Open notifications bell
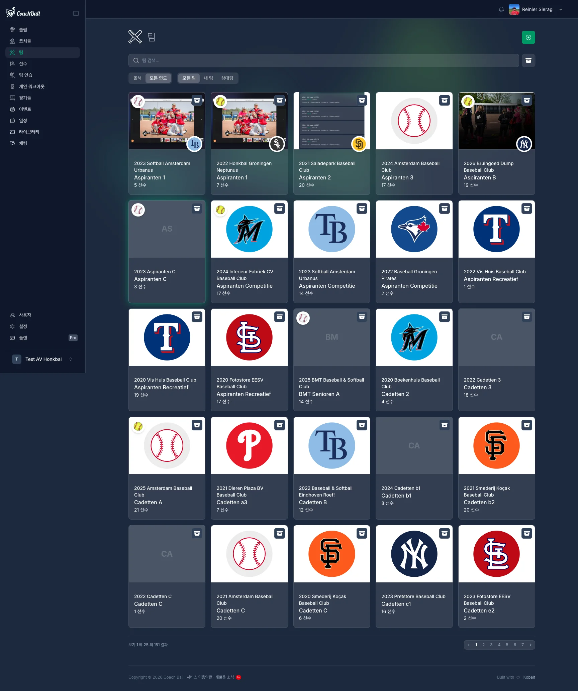The height and width of the screenshot is (691, 578). pos(501,9)
